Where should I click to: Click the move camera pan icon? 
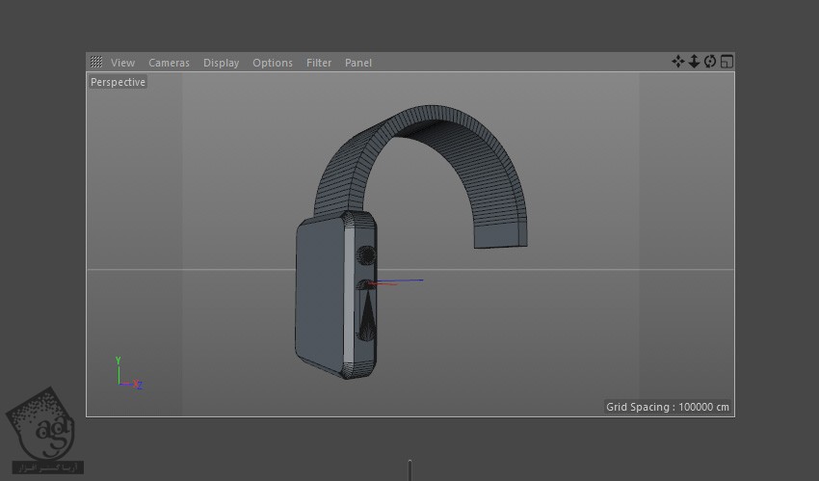tap(677, 62)
